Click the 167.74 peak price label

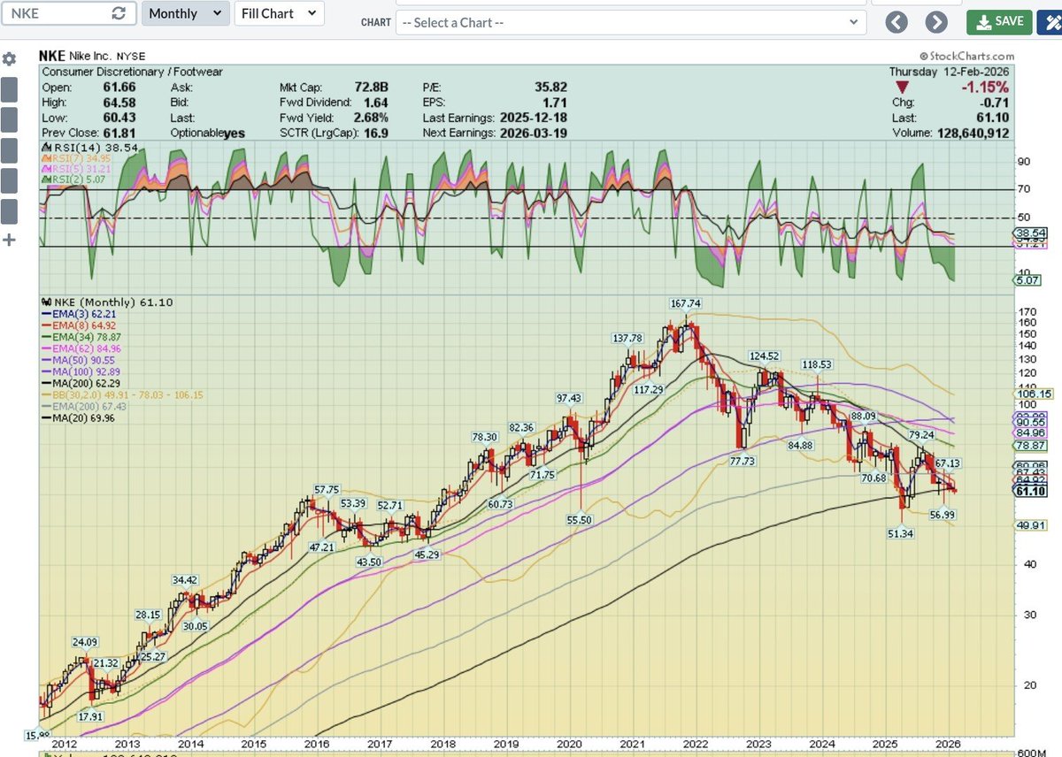click(x=685, y=302)
